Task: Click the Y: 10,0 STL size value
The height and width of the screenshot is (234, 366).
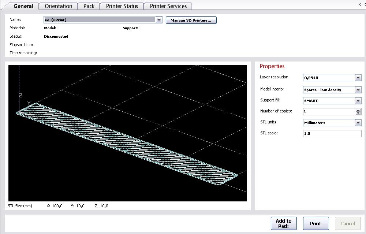Action: pos(78,206)
